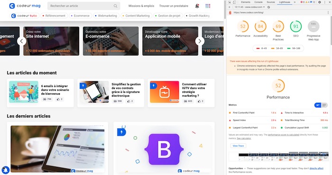Open the Elements tab
332x175 pixels.
click(x=245, y=2)
